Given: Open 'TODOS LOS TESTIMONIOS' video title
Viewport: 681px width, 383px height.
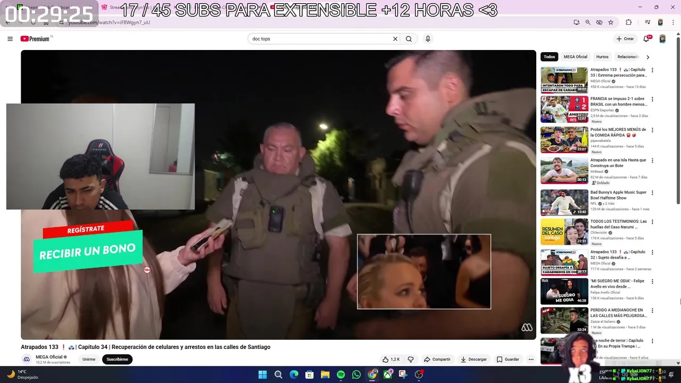Looking at the screenshot, I should coord(619,224).
